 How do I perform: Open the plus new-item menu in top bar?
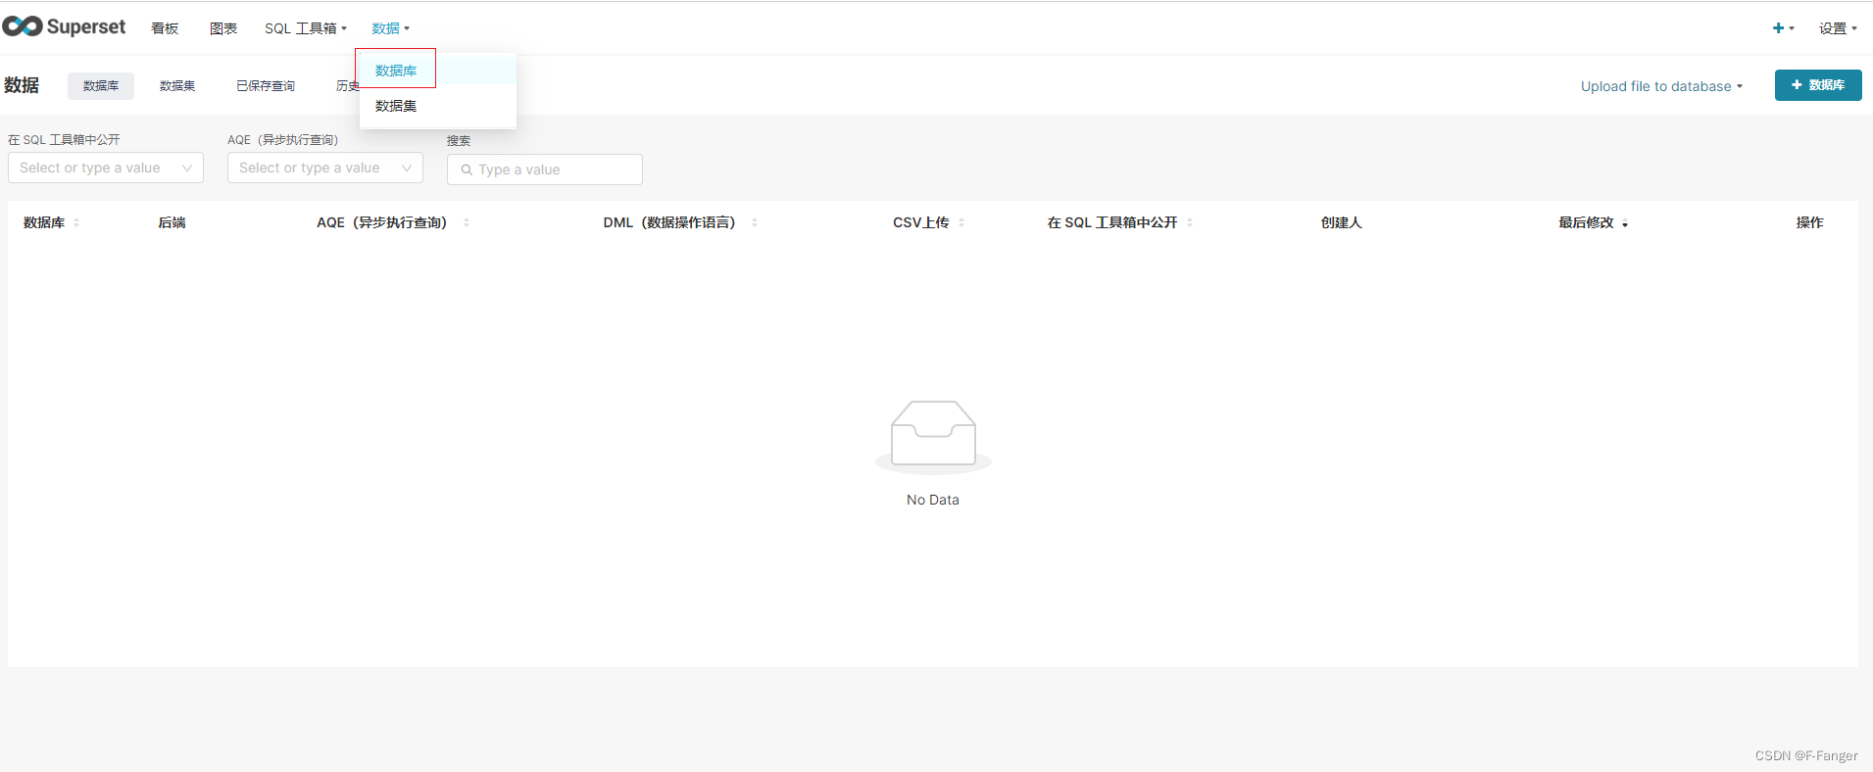(x=1783, y=28)
